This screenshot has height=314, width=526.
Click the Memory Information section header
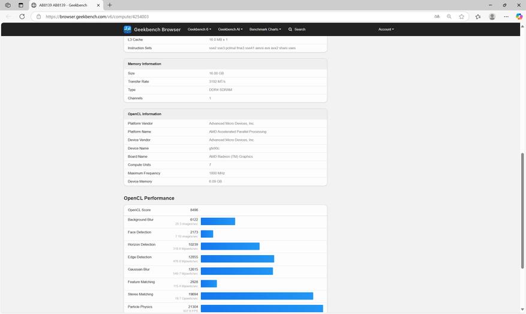226,64
